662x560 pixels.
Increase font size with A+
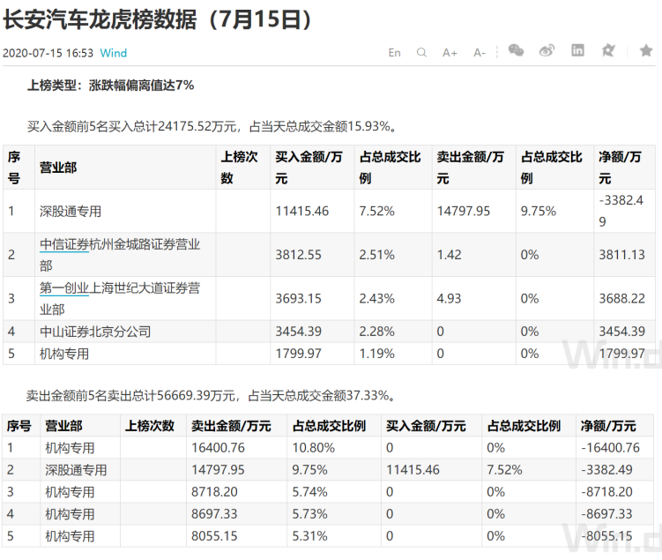pyautogui.click(x=450, y=52)
